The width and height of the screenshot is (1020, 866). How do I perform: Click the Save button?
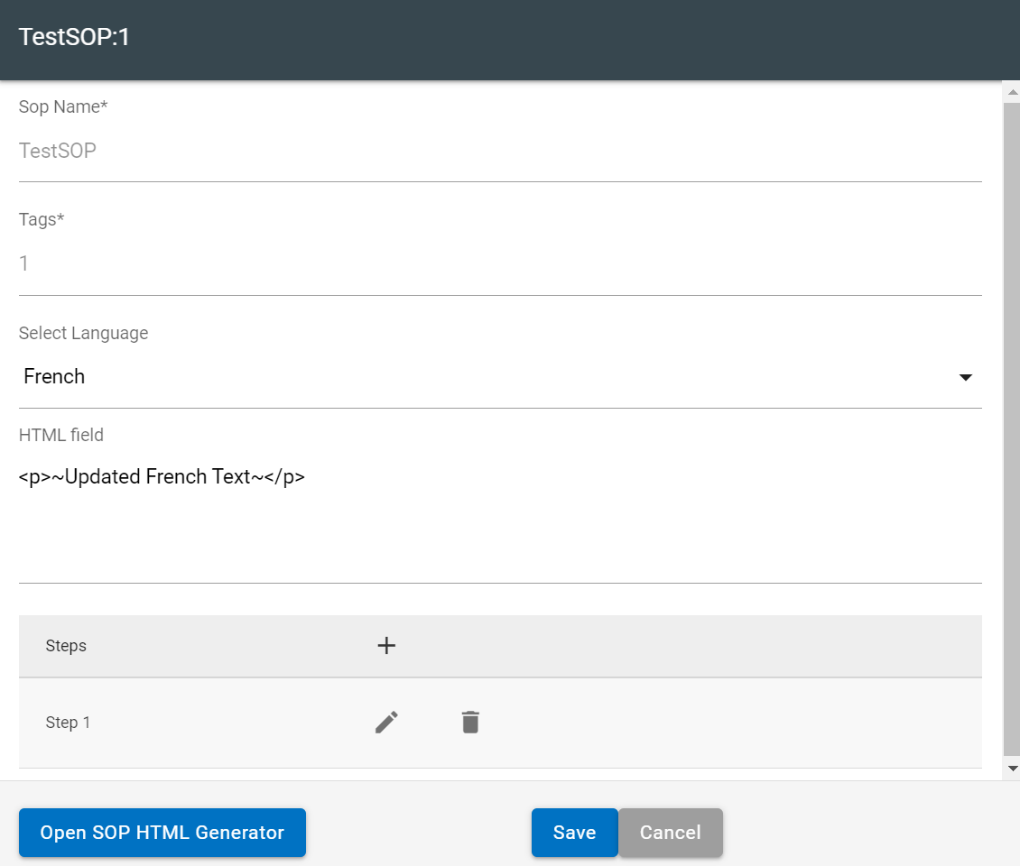574,832
